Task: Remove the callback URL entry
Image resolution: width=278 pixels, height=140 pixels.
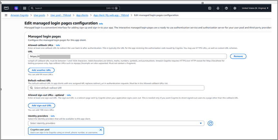Action: 238,56
